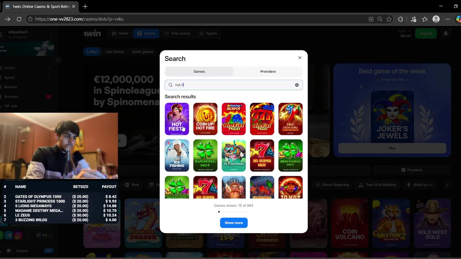Open the Hot Fiesta game thumbnail
This screenshot has height=259, width=461.
tap(177, 119)
